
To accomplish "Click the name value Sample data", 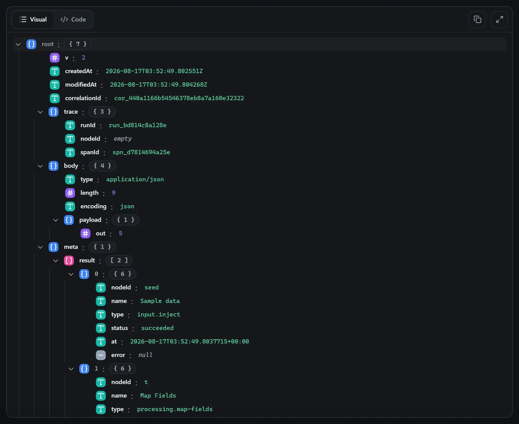I will coord(160,301).
